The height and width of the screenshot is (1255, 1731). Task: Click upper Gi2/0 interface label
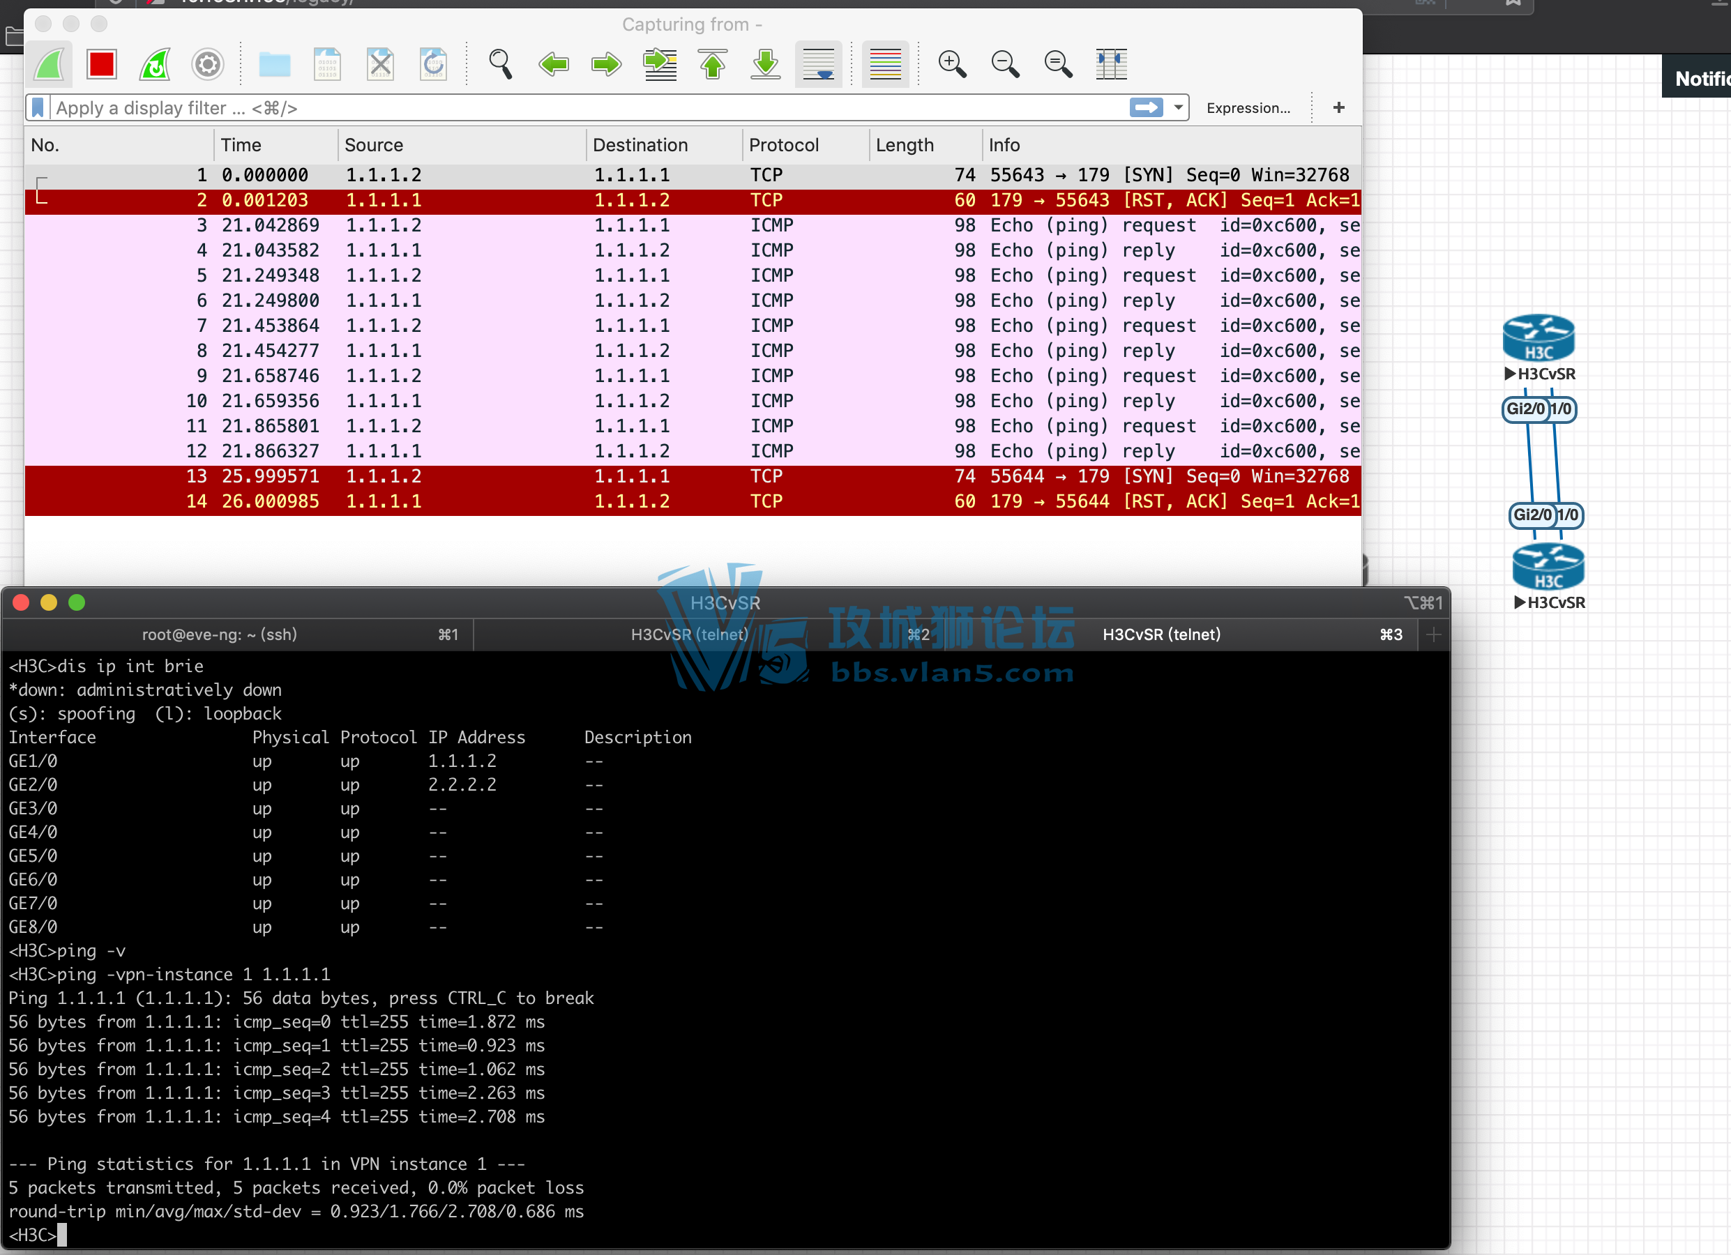1525,409
